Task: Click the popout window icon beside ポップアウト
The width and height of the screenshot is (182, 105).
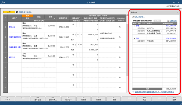Action: (x=134, y=17)
